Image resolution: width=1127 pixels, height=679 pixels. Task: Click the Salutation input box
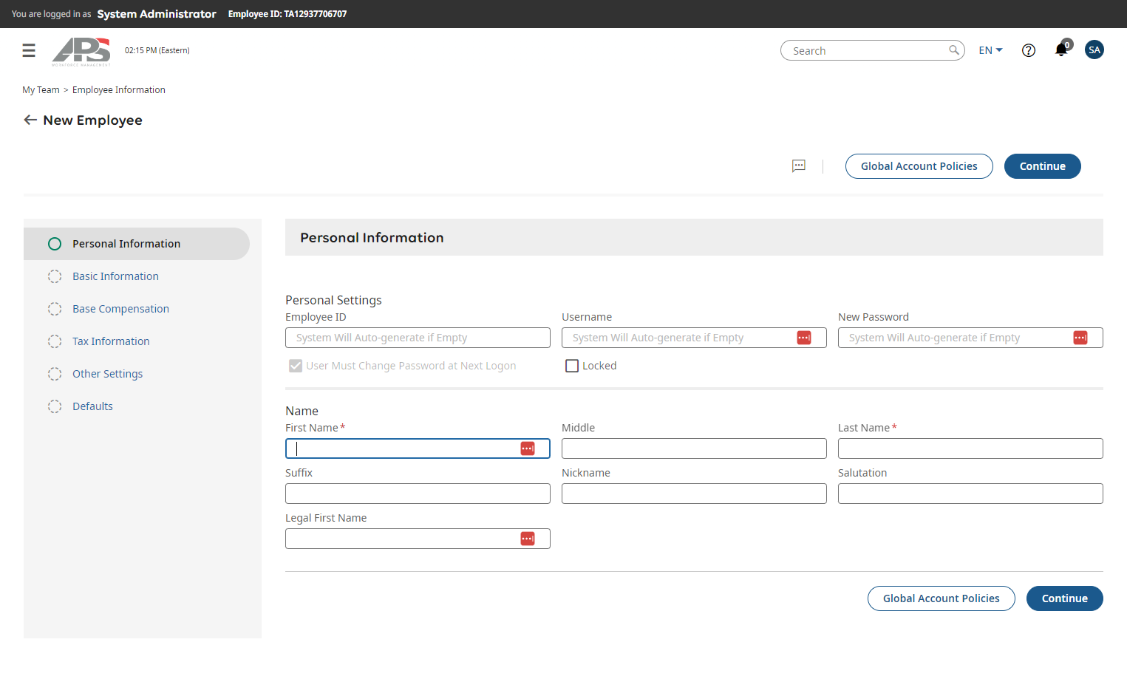coord(970,494)
